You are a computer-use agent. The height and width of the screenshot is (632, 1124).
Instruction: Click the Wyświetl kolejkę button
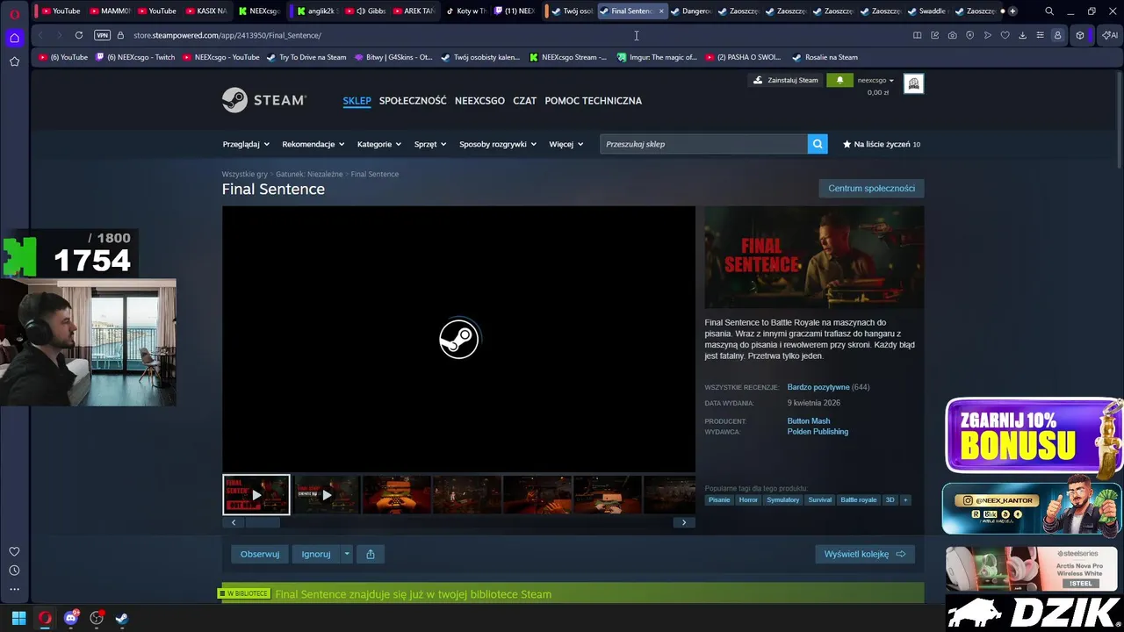point(865,554)
